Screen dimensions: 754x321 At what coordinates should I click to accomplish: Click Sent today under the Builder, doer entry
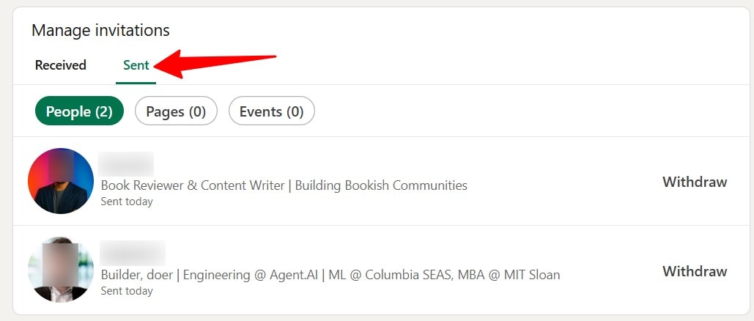tap(127, 291)
